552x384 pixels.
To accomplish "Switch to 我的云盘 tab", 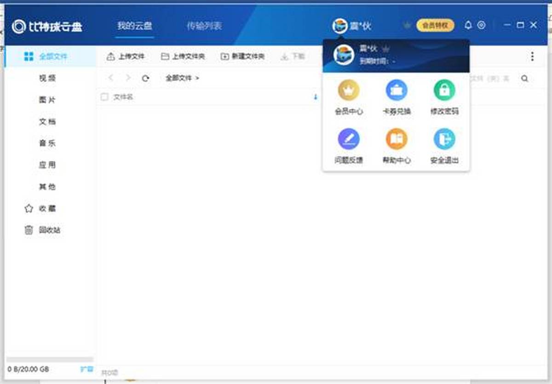I will (x=134, y=26).
